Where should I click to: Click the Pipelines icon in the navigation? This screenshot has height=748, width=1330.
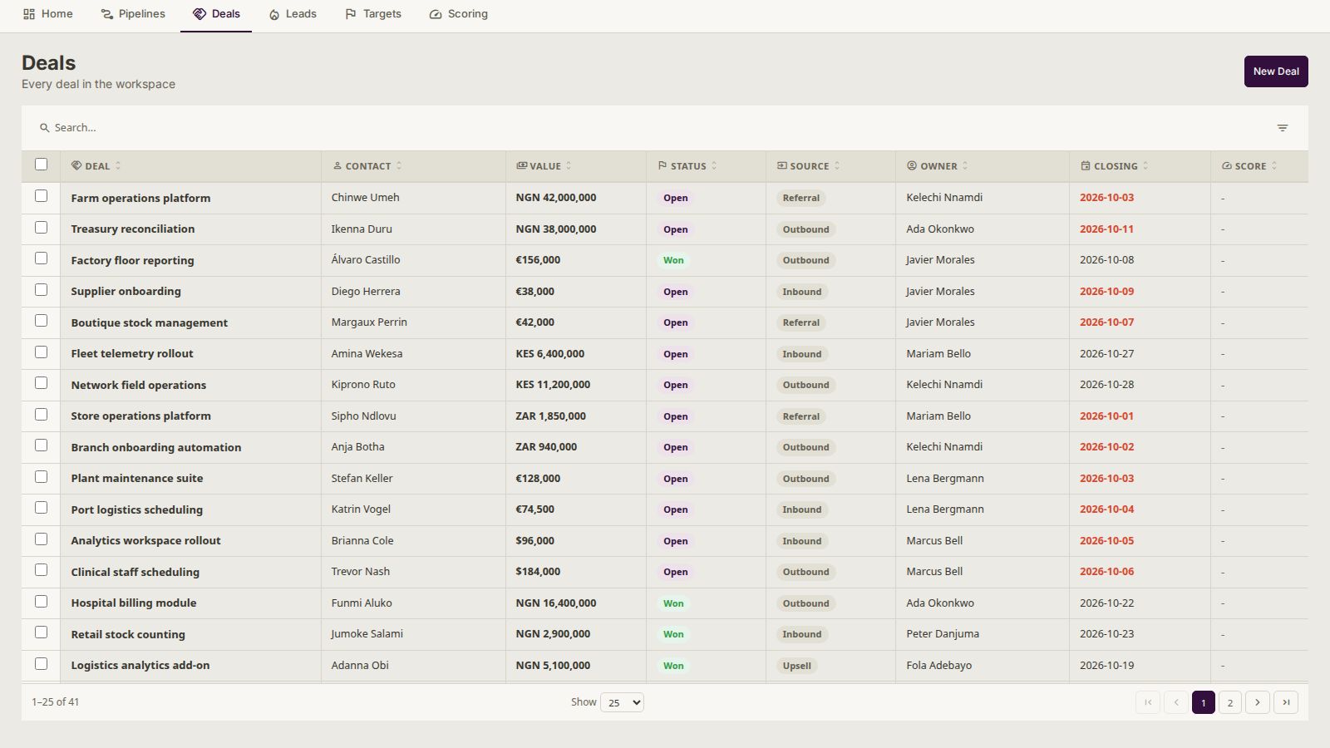point(107,14)
